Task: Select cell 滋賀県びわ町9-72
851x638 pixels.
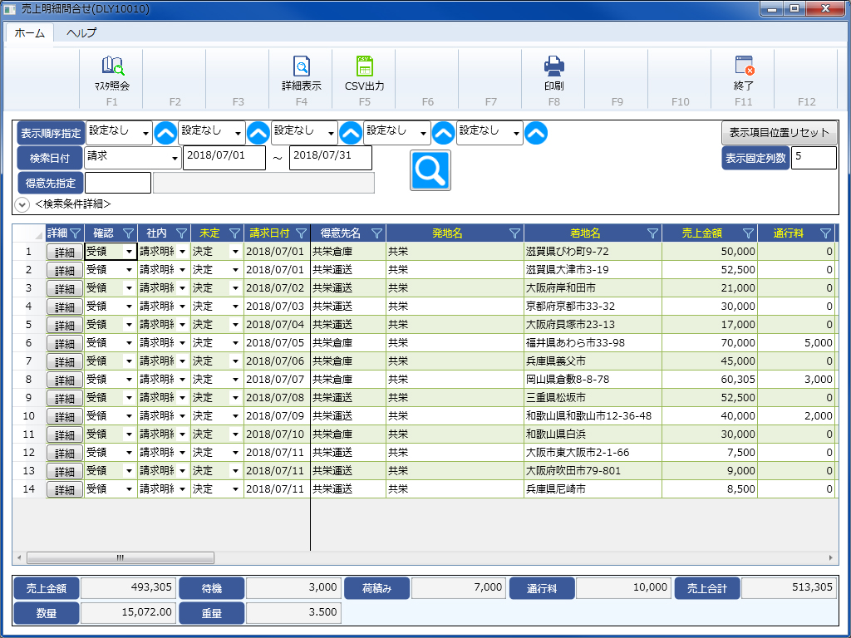Action: click(593, 252)
